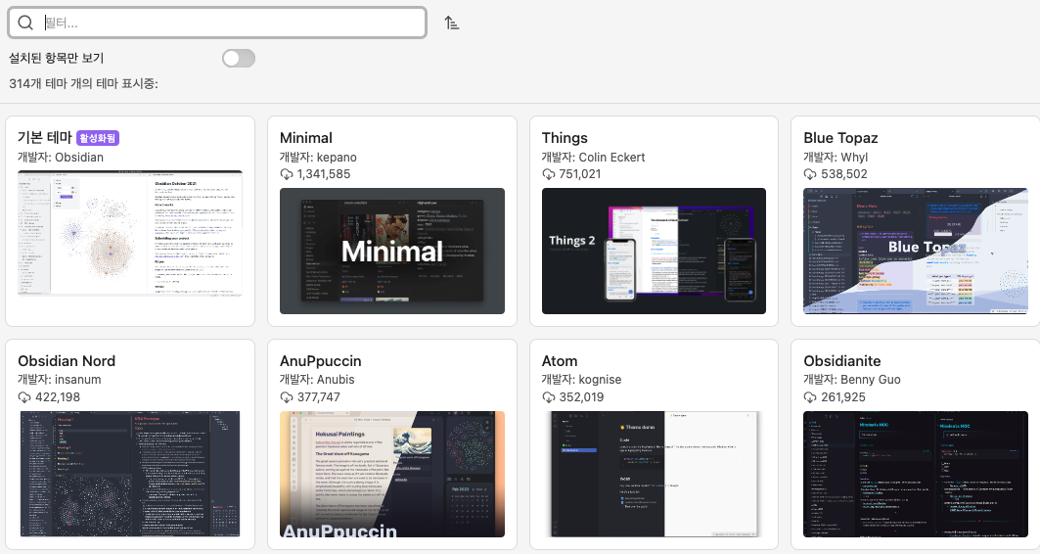Click the download icon beside 751,021
The image size is (1040, 554).
[x=549, y=174]
